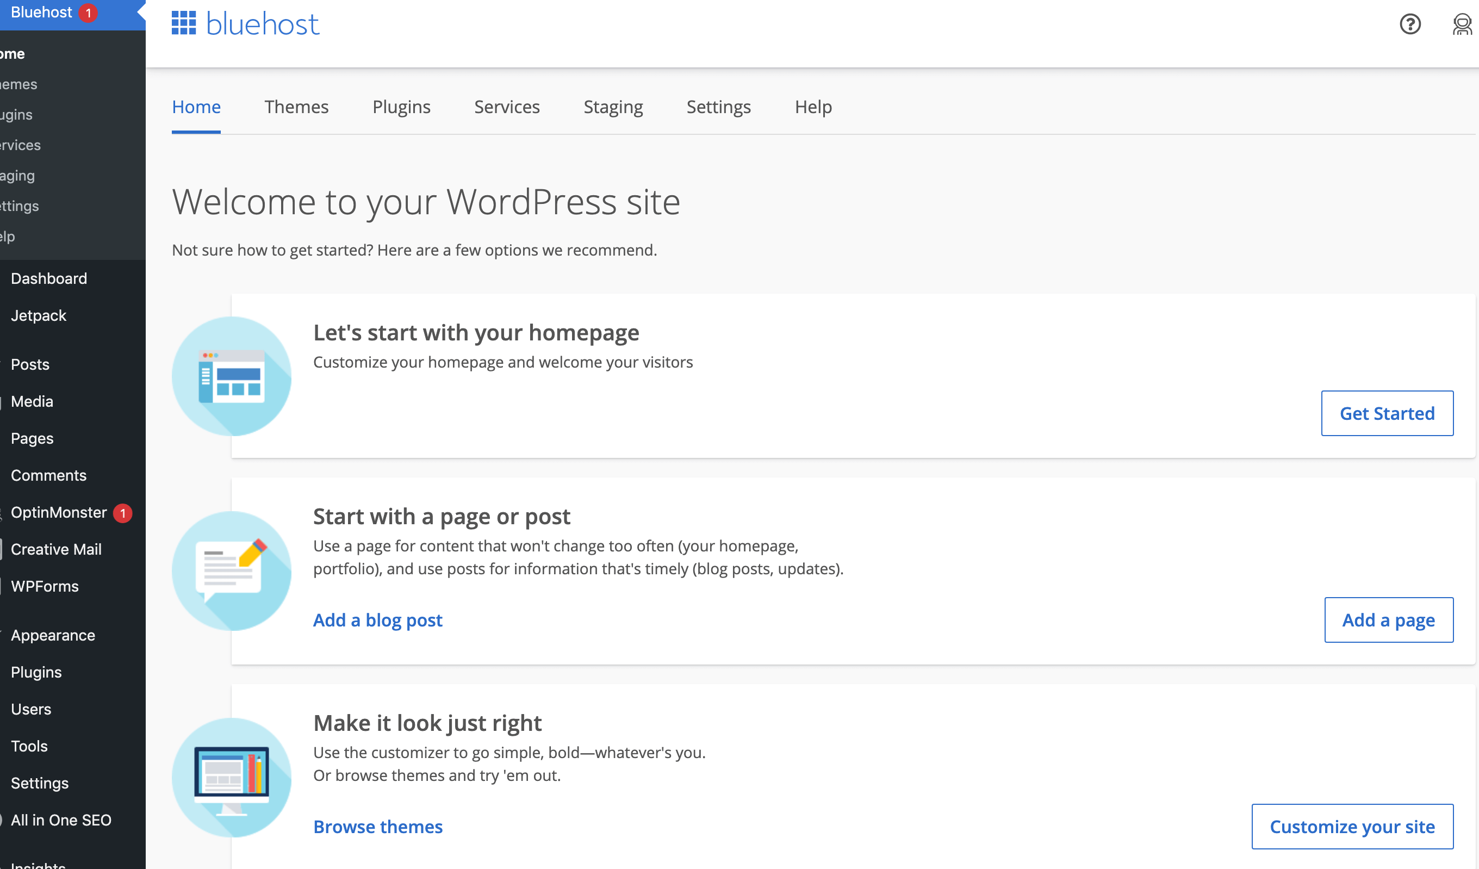Click the Add a page button

pos(1389,620)
